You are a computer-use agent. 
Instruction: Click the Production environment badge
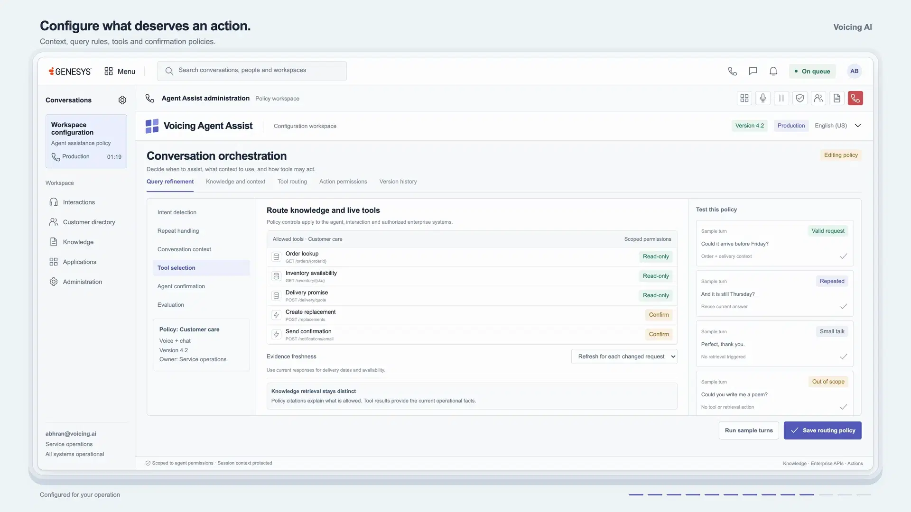791,126
